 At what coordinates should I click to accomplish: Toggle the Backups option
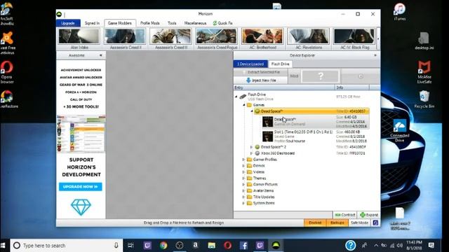[x=337, y=223]
